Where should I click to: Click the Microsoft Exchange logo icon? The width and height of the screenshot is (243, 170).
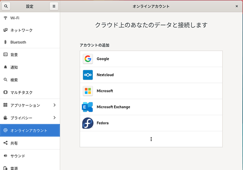point(88,107)
